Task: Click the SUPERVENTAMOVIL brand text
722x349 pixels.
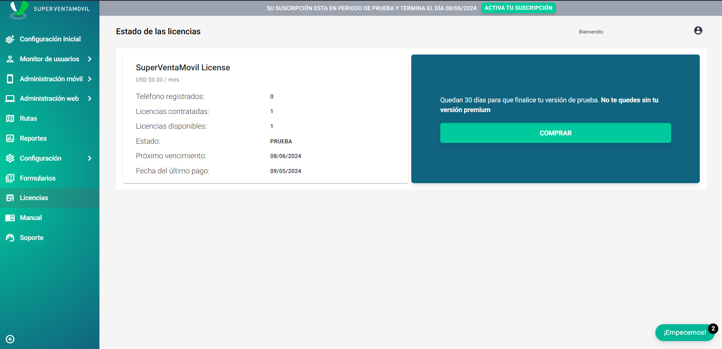Action: point(62,9)
